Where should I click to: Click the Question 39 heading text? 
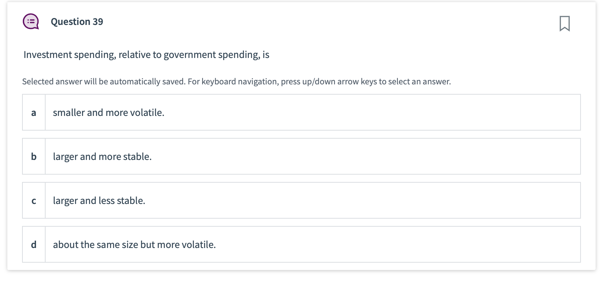click(x=76, y=21)
